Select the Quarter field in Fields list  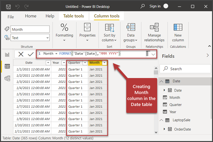tap(175, 105)
